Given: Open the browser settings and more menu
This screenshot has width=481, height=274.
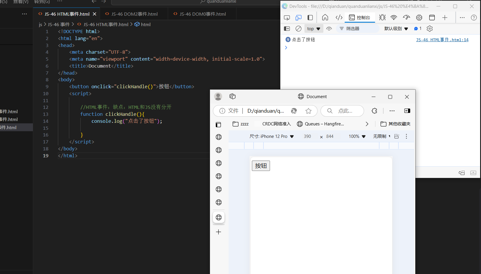Looking at the screenshot, I should click(392, 111).
